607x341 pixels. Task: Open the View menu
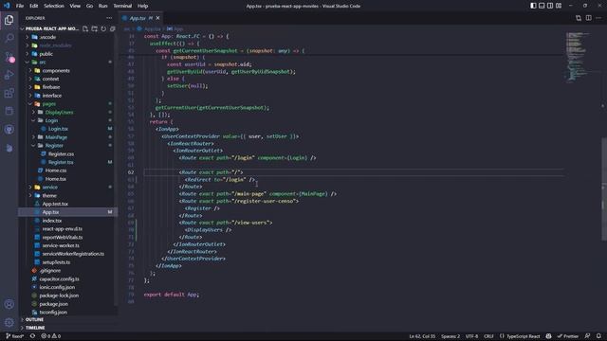coord(75,6)
